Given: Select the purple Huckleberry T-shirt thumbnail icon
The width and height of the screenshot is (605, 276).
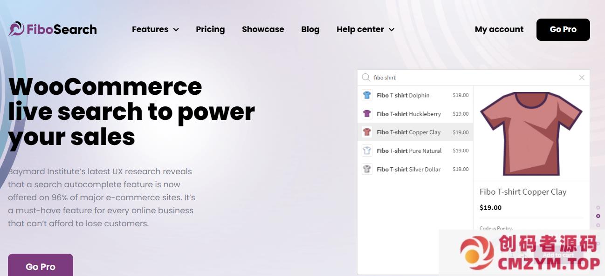Looking at the screenshot, I should [x=367, y=114].
